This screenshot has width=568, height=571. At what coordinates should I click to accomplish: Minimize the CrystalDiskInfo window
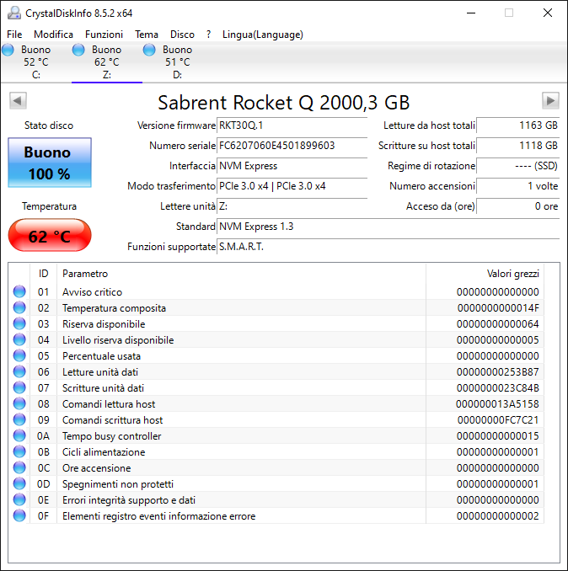[x=471, y=13]
